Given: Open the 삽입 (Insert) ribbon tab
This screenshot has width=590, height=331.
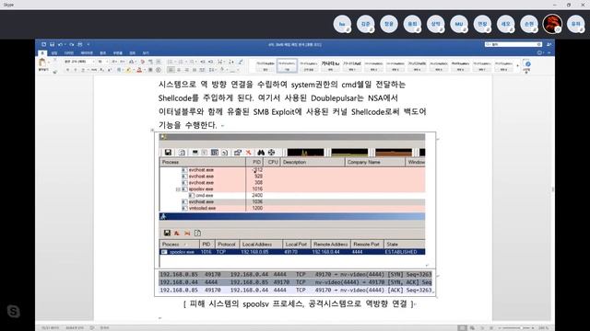Looking at the screenshot, I should point(54,53).
